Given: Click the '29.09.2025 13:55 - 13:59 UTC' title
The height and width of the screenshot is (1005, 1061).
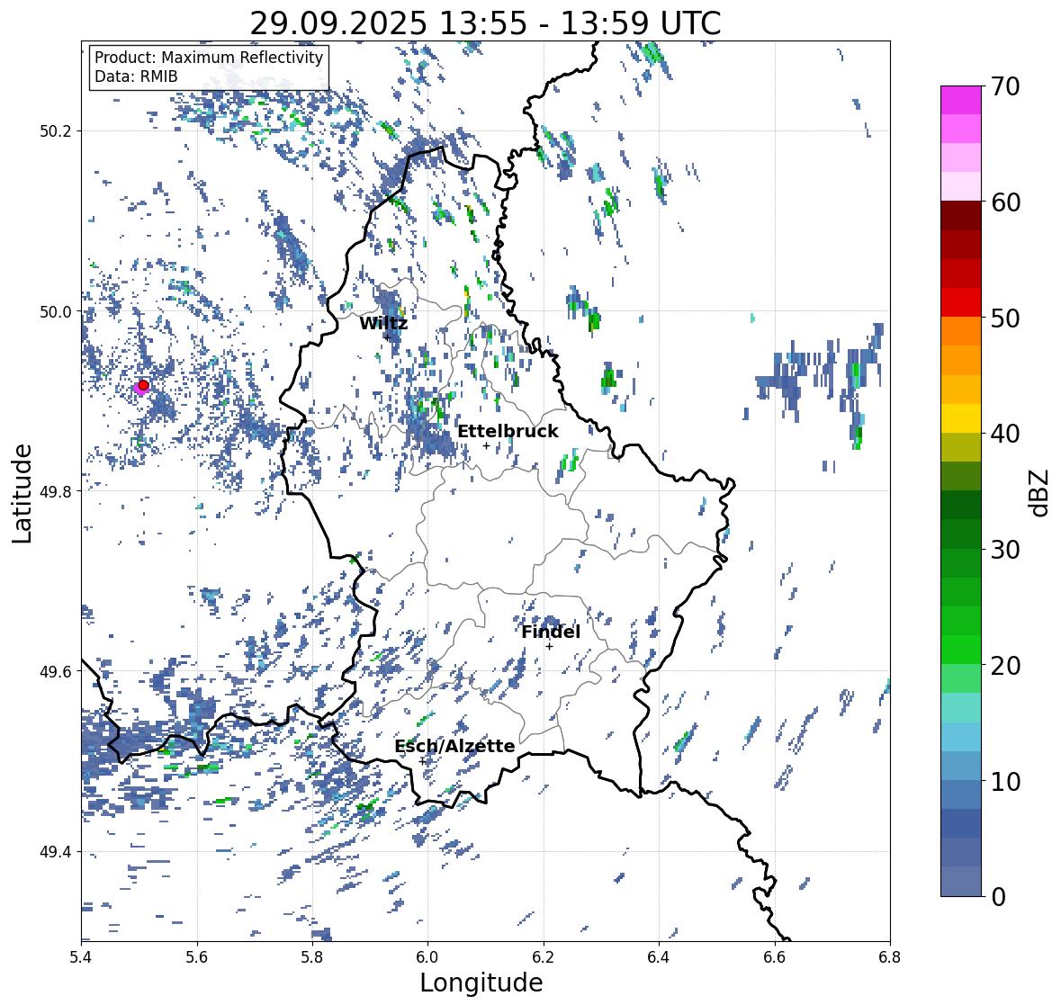Looking at the screenshot, I should 485,23.
